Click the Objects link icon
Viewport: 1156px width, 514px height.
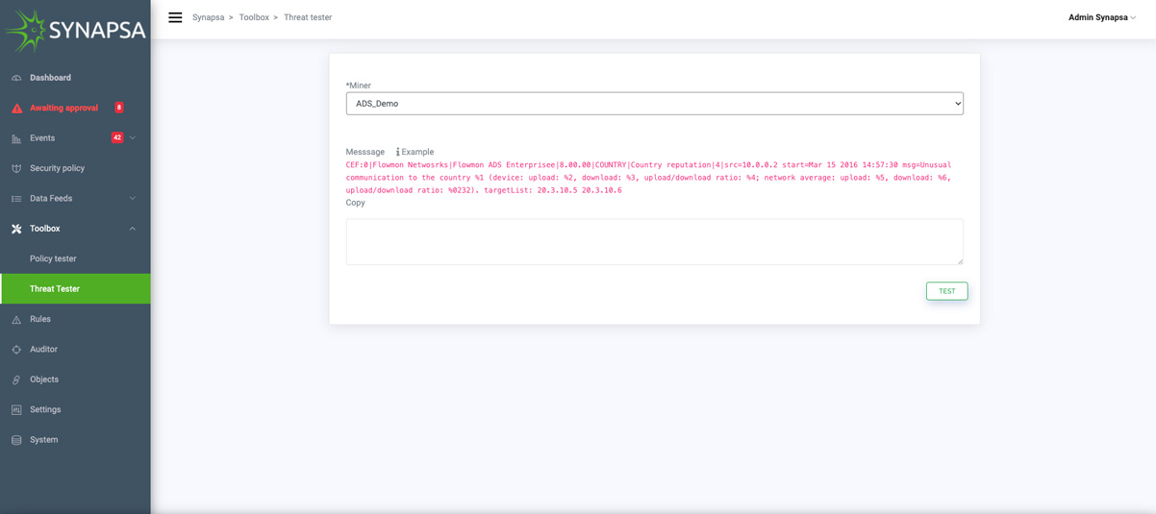pos(16,379)
